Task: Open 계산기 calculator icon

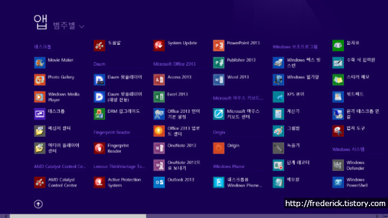Action: pyautogui.click(x=278, y=114)
